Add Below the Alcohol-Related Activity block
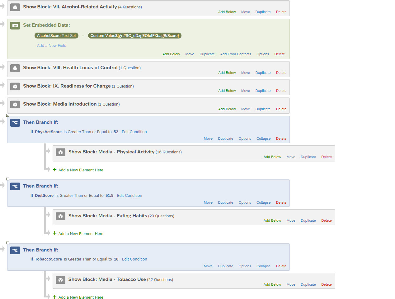 click(227, 12)
